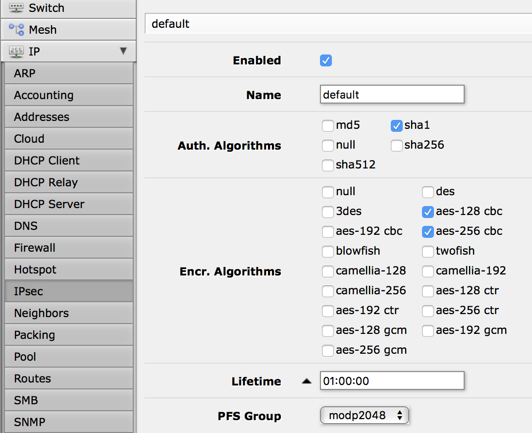The image size is (532, 433).
Task: Enable des encryption algorithm
Action: point(428,192)
